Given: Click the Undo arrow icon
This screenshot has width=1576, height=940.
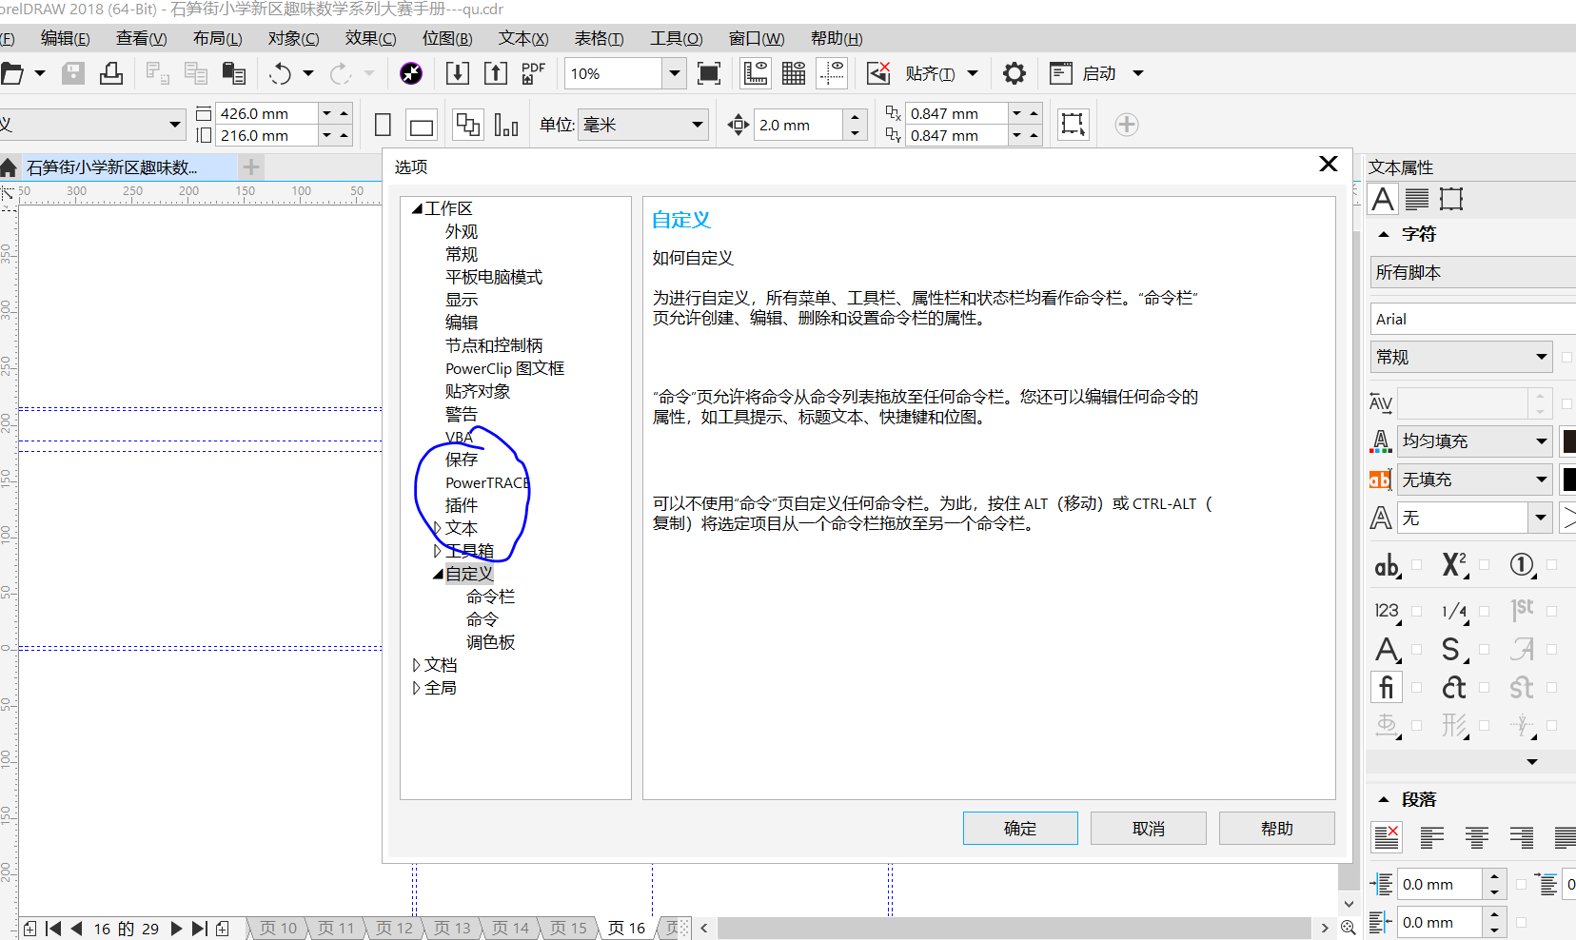Looking at the screenshot, I should tap(281, 73).
